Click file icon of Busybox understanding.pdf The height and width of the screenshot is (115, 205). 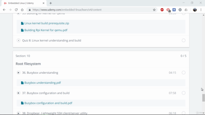tap(22, 83)
